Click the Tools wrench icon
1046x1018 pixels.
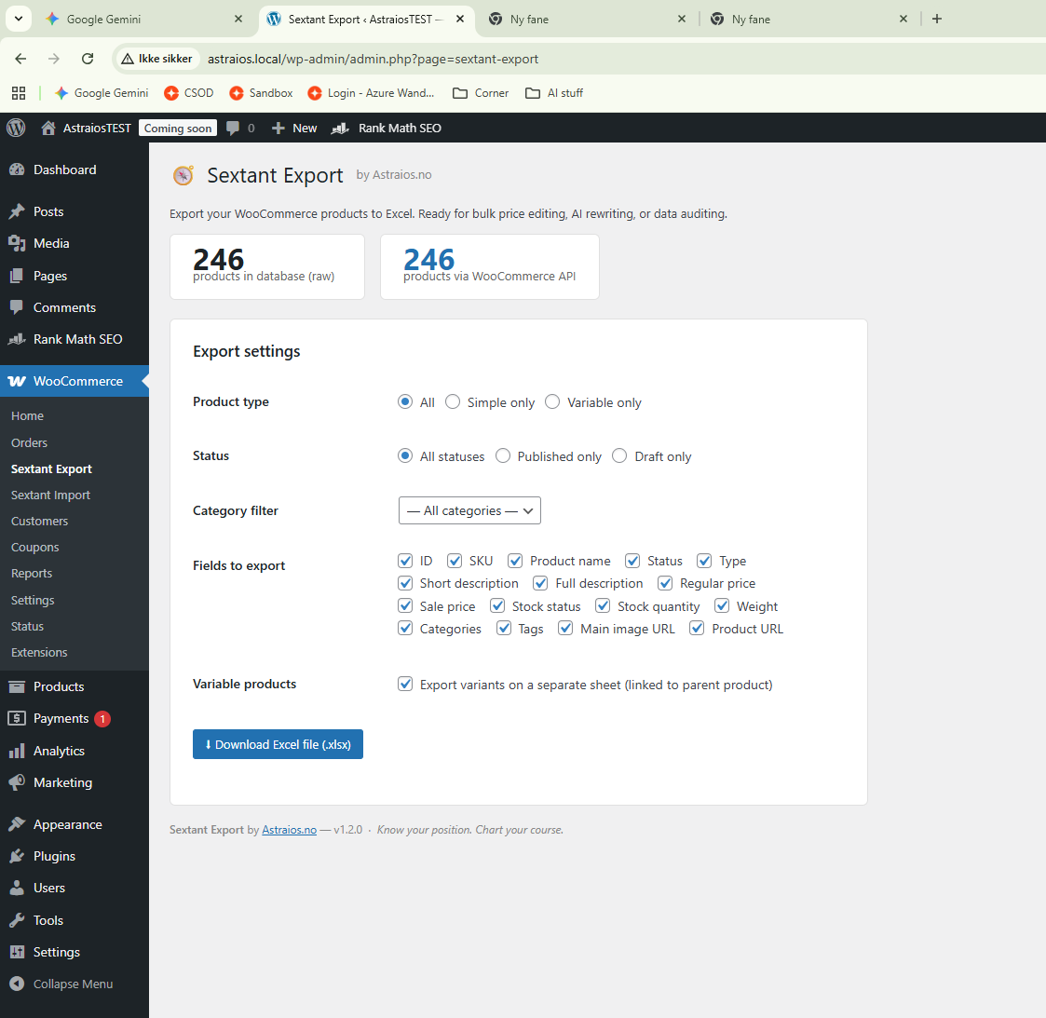[x=17, y=920]
